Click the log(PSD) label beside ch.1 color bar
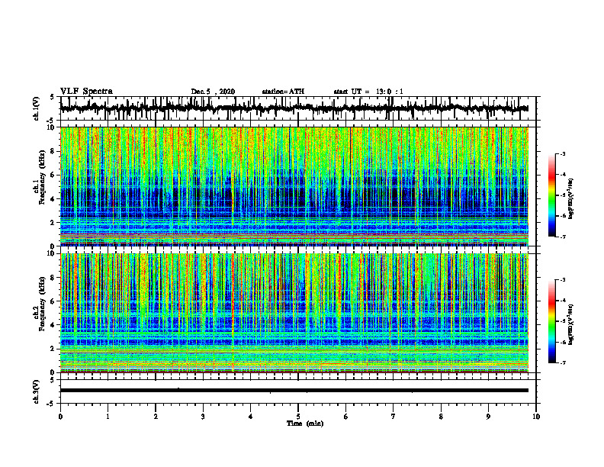 coord(572,198)
